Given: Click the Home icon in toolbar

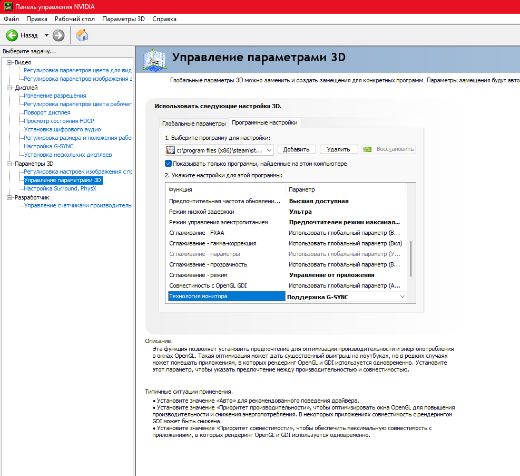Looking at the screenshot, I should pyautogui.click(x=82, y=35).
